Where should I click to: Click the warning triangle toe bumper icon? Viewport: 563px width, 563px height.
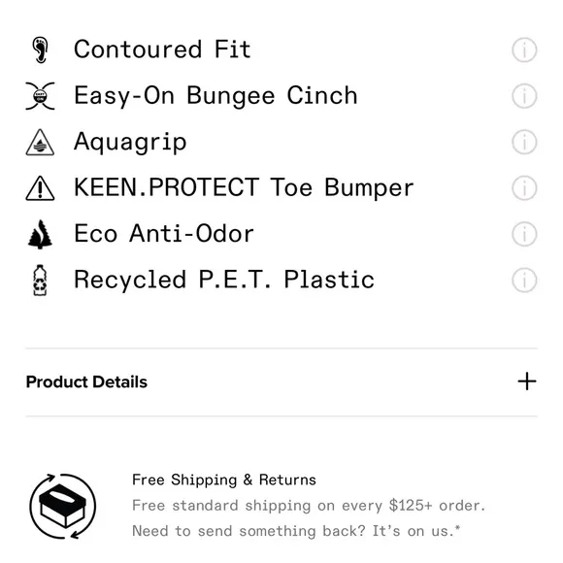[40, 187]
